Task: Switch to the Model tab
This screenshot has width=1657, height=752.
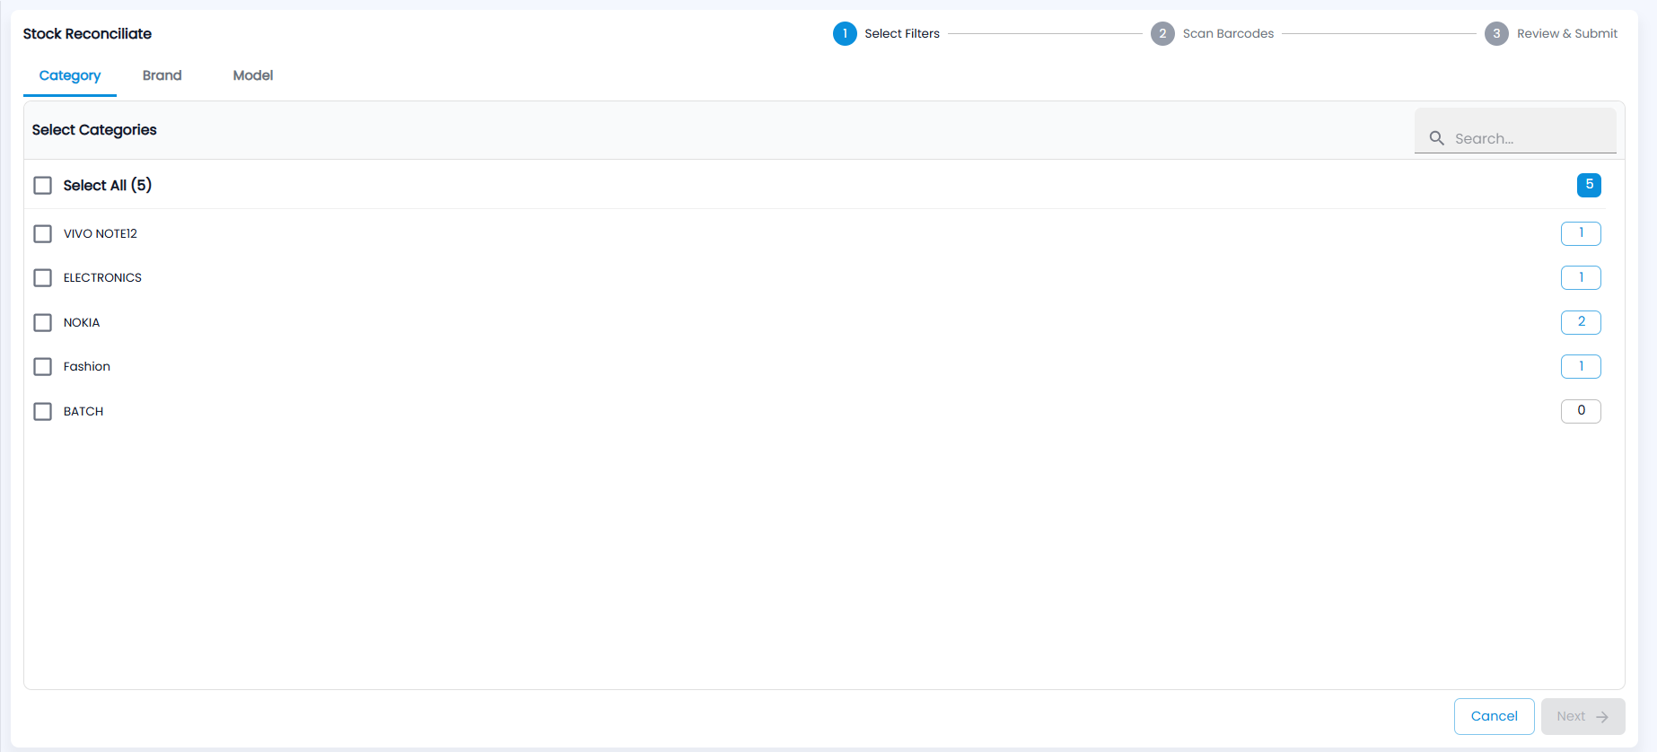Action: pos(253,75)
